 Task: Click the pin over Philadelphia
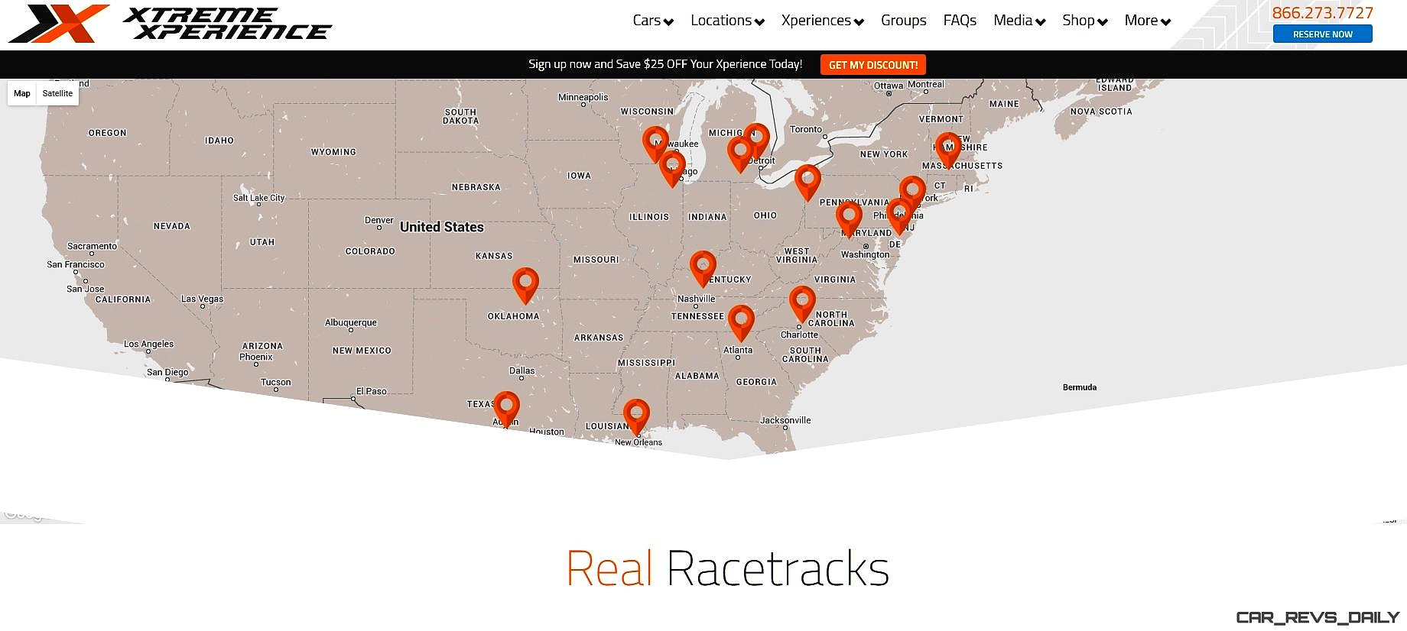[x=899, y=216]
